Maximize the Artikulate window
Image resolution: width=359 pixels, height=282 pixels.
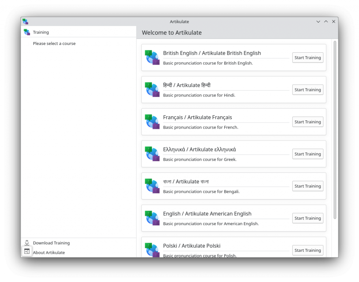(326, 21)
